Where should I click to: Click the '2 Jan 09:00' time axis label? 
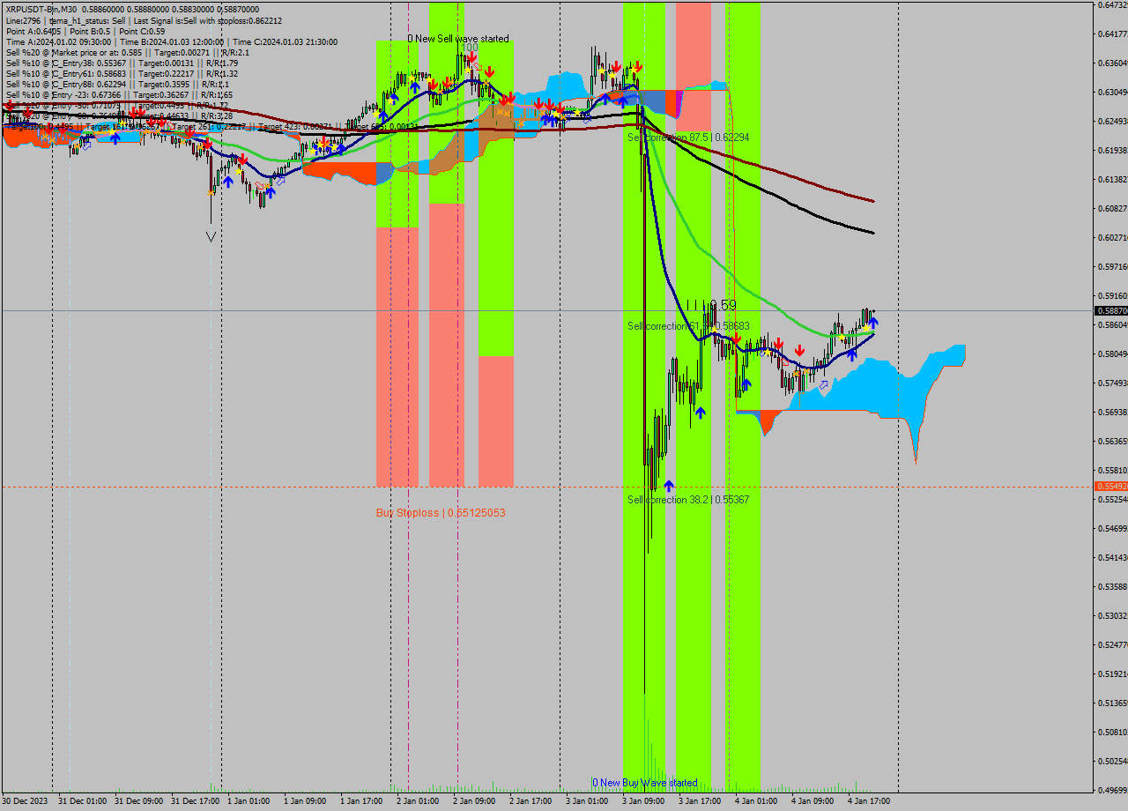pos(474,801)
